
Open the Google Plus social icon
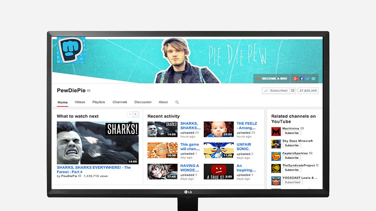295,79
